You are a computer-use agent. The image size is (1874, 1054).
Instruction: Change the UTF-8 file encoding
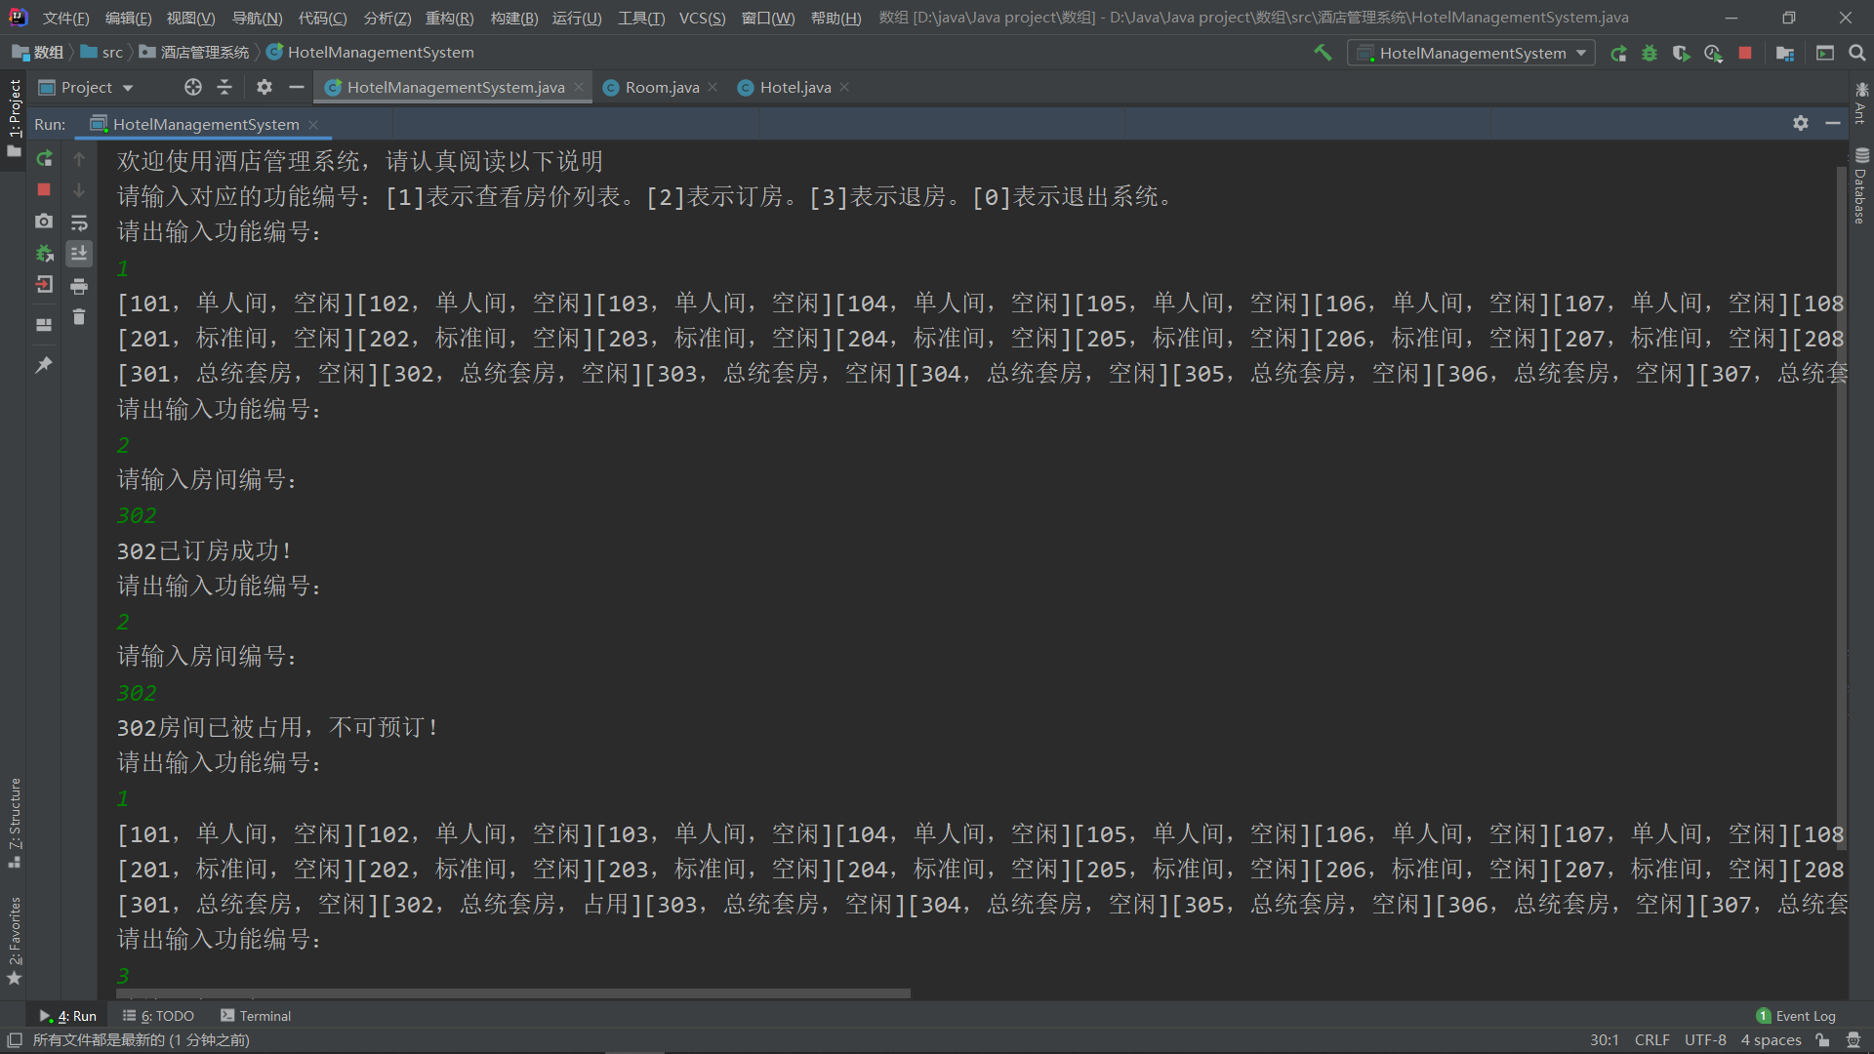coord(1705,1040)
